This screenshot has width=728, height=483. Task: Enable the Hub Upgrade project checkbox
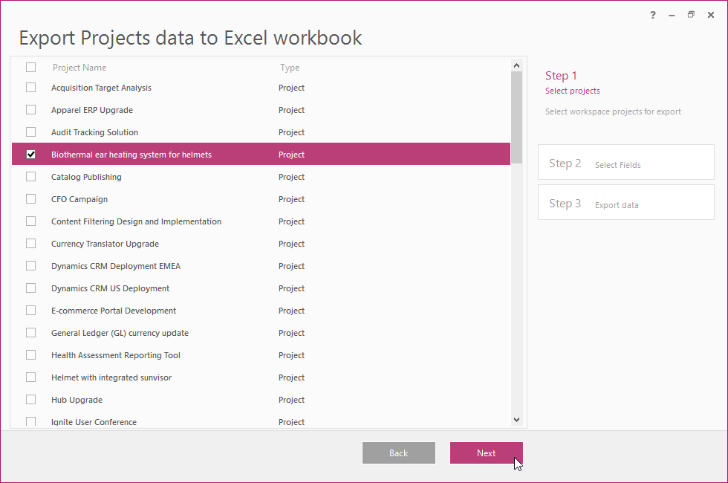(x=31, y=400)
